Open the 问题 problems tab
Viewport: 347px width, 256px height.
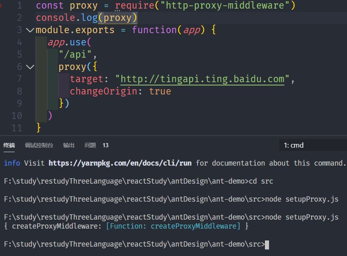tap(90, 145)
